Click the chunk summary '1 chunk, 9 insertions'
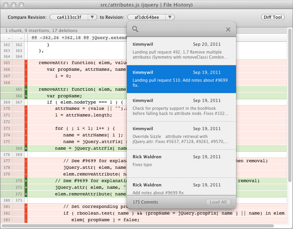Image resolution: width=293 pixels, height=229 pixels. click(x=41, y=30)
